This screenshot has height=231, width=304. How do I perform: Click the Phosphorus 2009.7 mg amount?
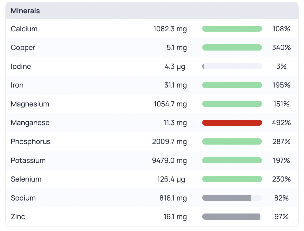click(x=169, y=141)
